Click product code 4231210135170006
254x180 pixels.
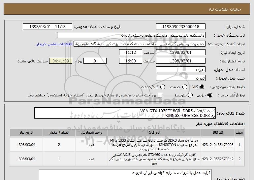(218, 145)
